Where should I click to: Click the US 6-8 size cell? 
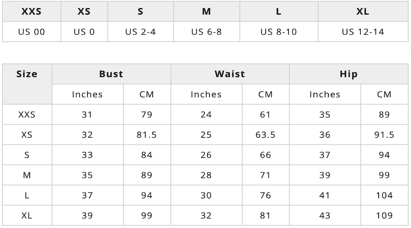pos(206,32)
